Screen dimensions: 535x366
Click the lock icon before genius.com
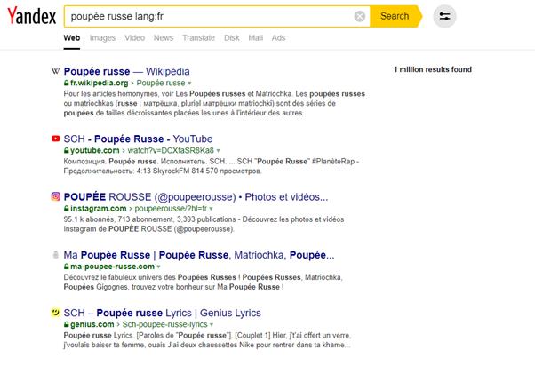click(66, 324)
